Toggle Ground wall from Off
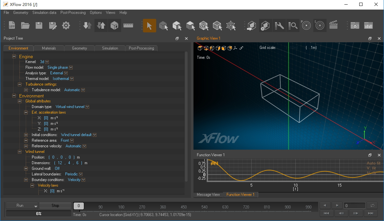Image resolution: width=384 pixels, height=221 pixels. (57, 168)
